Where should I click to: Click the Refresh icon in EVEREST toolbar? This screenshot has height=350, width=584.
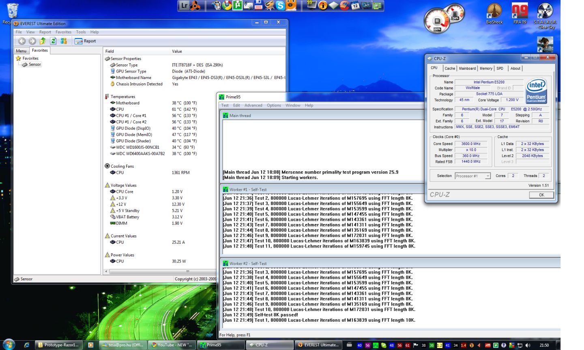pos(53,41)
